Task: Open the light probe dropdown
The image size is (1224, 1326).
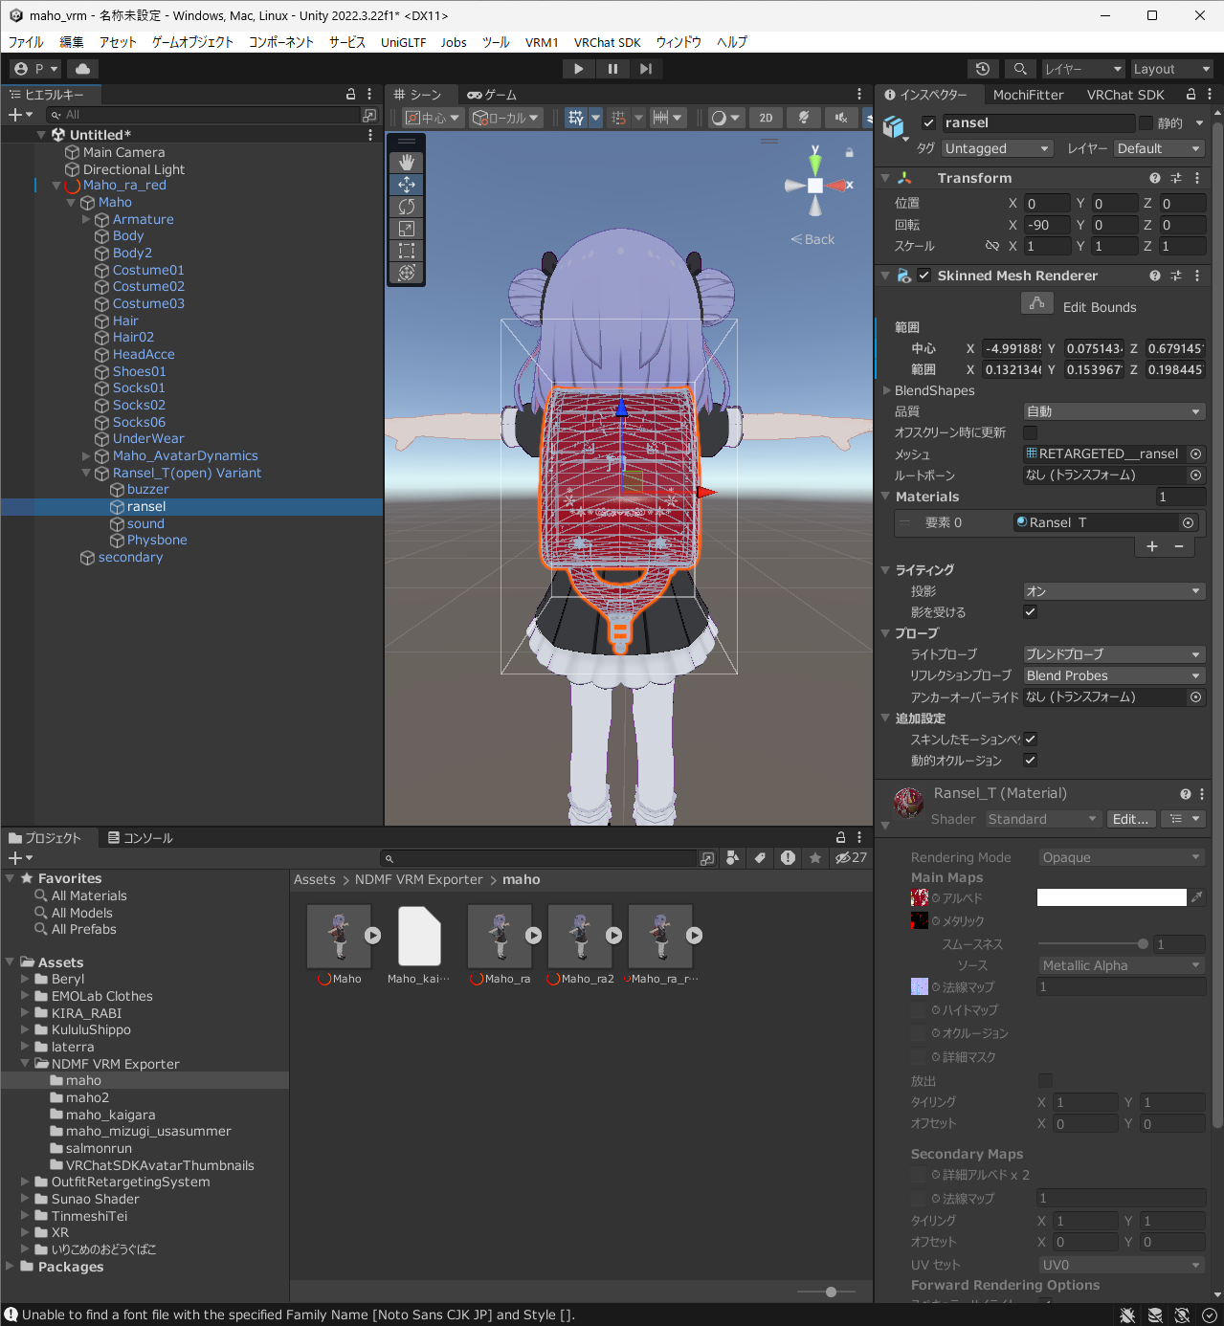Action: 1114,654
